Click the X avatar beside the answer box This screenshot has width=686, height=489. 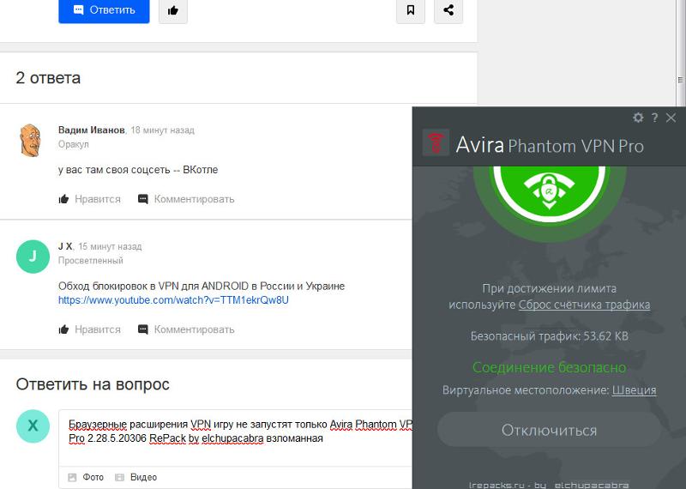33,426
